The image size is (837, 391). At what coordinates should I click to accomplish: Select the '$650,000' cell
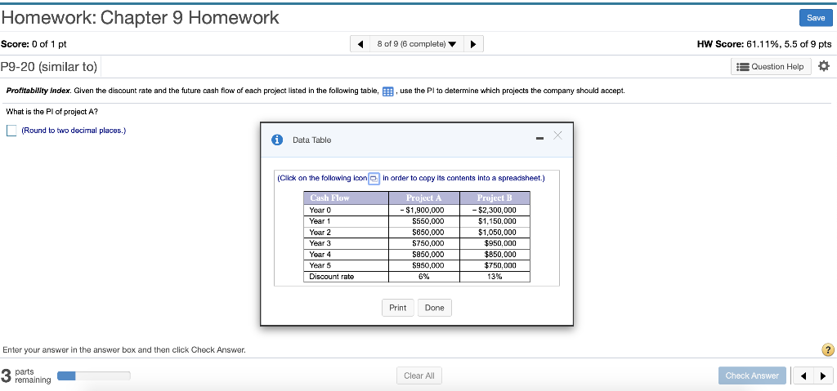point(424,232)
